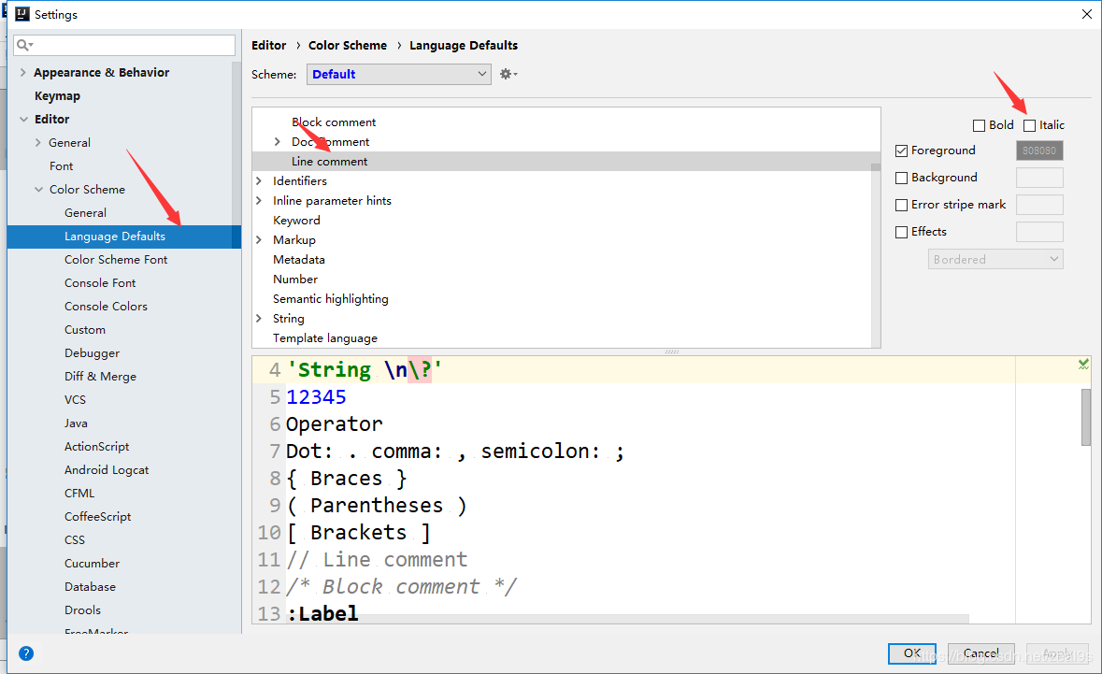
Task: Click the search magnifier icon in settings
Action: (24, 45)
